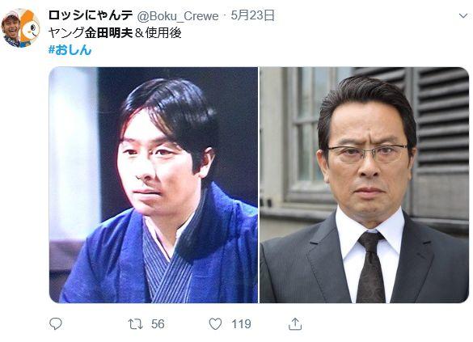Open the right photo of man in suit
Viewport: 473px width, 342px height.
364,185
